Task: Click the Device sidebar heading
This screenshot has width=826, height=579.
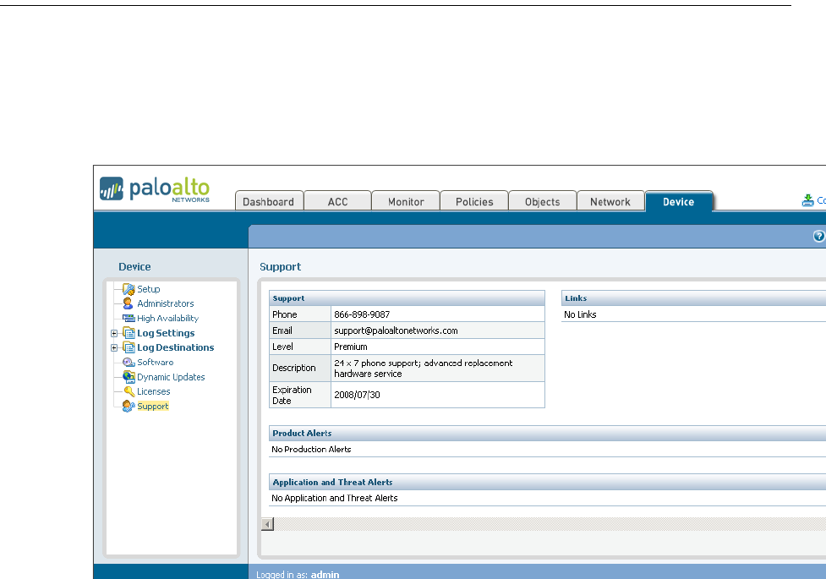Action: pos(134,266)
